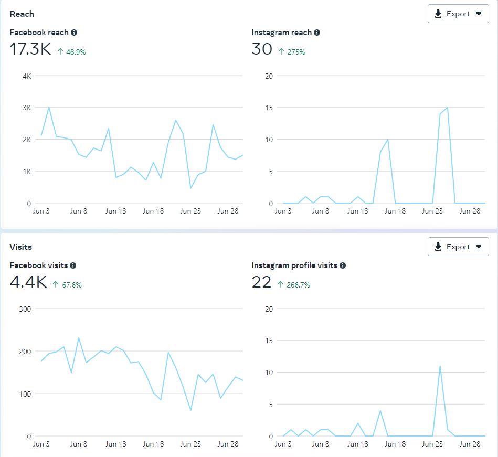Click the Instagram reach info icon
The height and width of the screenshot is (457, 498).
pos(317,33)
